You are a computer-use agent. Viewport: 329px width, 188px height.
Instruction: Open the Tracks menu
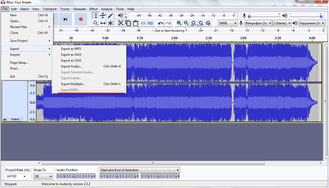tap(65, 9)
